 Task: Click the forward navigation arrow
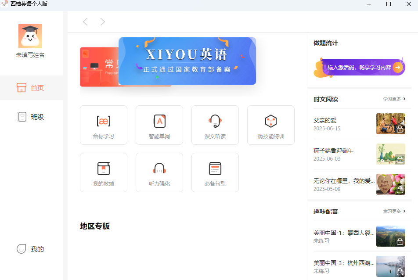pyautogui.click(x=102, y=21)
